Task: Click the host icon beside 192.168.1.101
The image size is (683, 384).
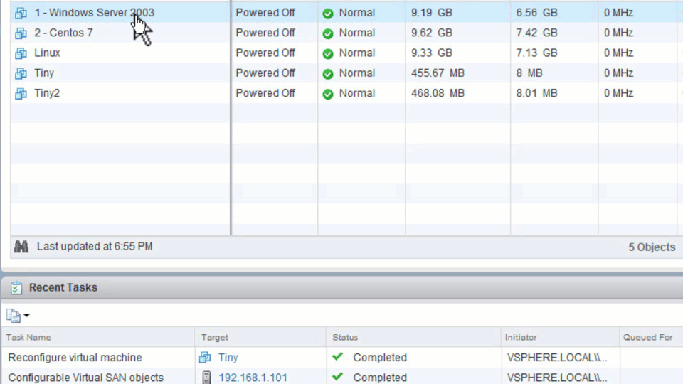Action: point(206,378)
